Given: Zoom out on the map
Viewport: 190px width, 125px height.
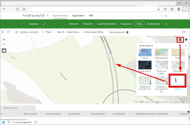Looking at the screenshot, I should pos(4,44).
